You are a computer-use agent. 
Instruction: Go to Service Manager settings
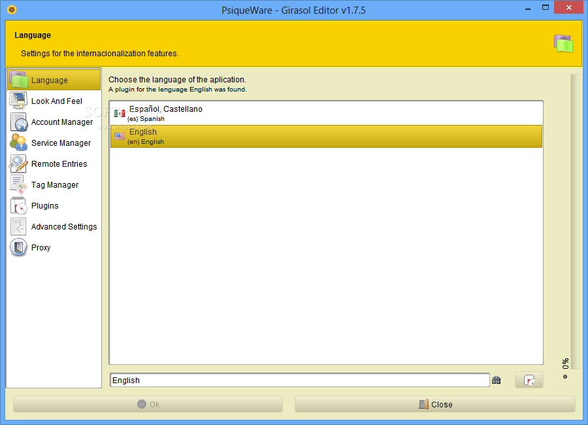54,143
